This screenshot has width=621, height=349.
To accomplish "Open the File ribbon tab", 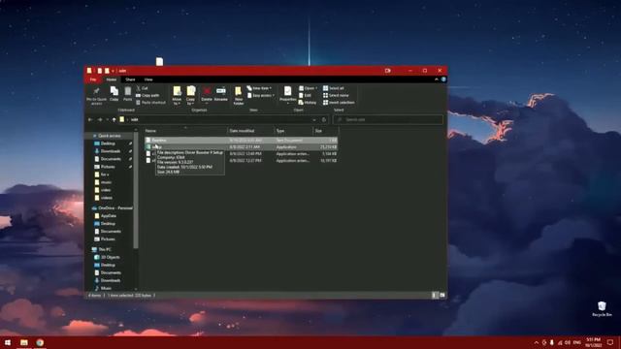I will [x=93, y=79].
